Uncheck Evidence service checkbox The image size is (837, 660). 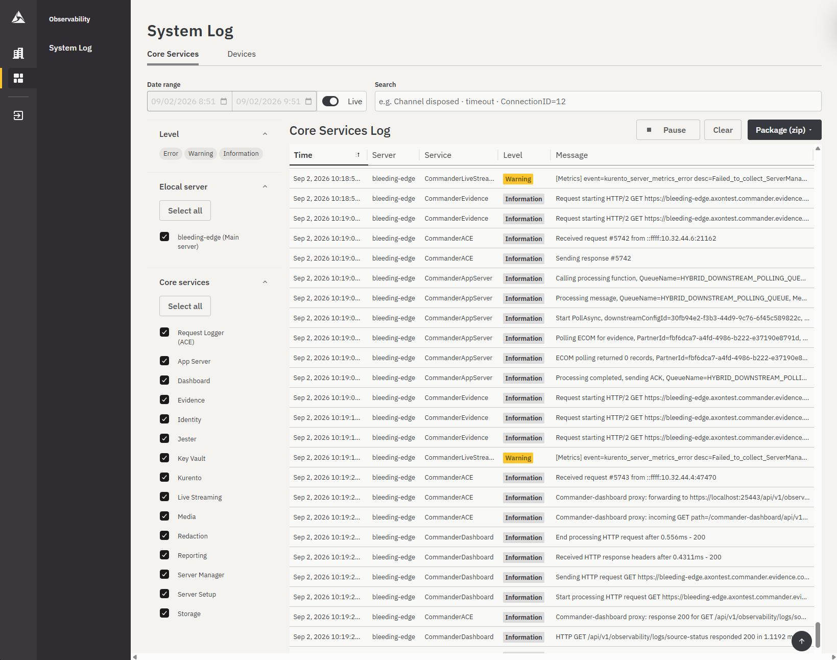(164, 399)
